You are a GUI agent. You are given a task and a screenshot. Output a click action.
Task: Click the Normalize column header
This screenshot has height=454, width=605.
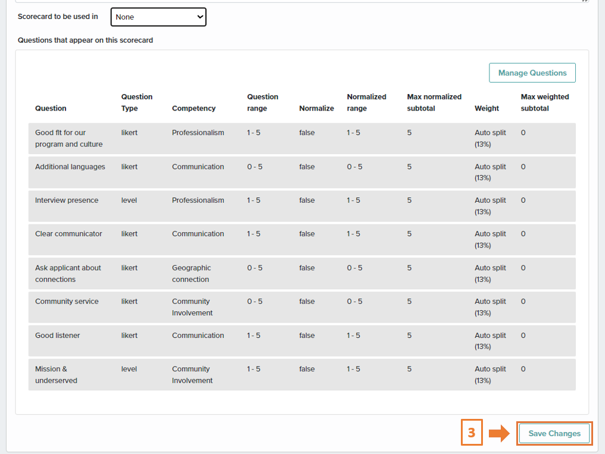(x=316, y=108)
